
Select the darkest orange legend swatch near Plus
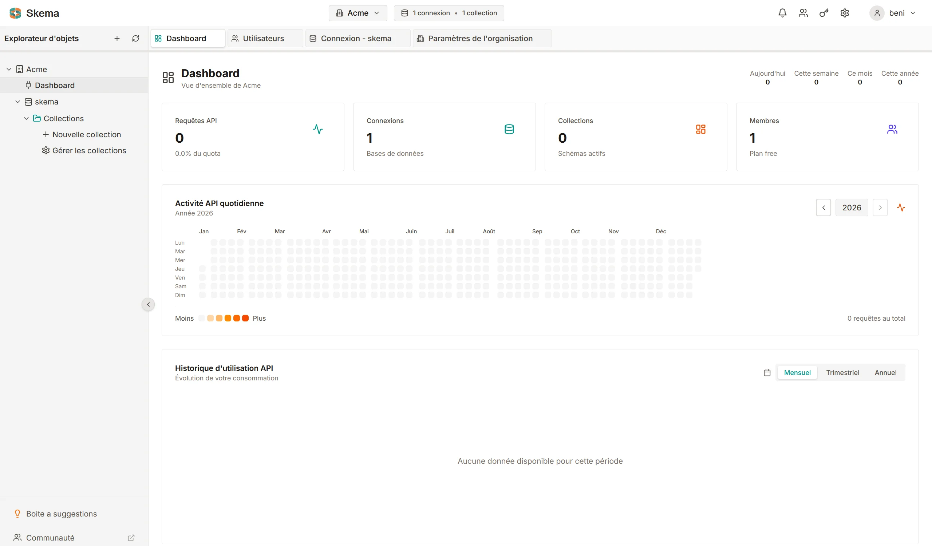(x=245, y=318)
